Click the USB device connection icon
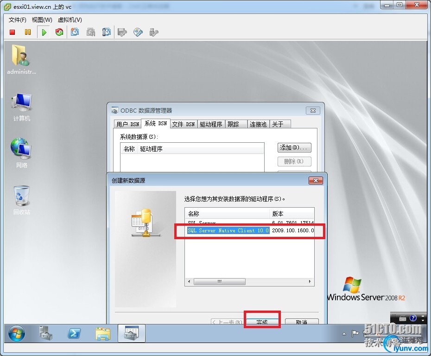The height and width of the screenshot is (356, 431). click(x=154, y=32)
